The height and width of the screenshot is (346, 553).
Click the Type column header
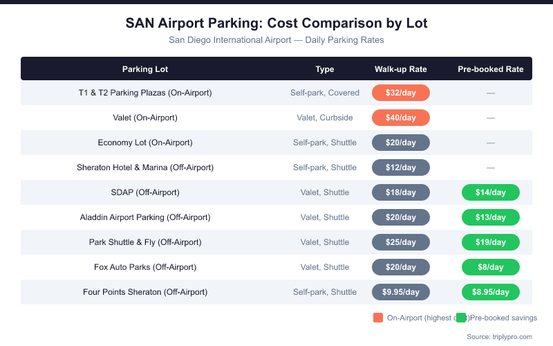(325, 69)
